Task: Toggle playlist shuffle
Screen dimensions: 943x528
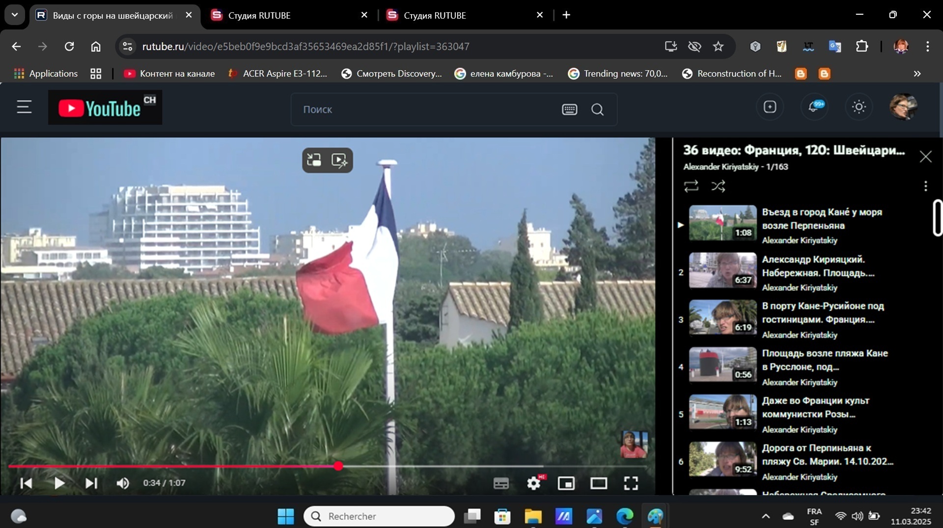Action: click(718, 186)
